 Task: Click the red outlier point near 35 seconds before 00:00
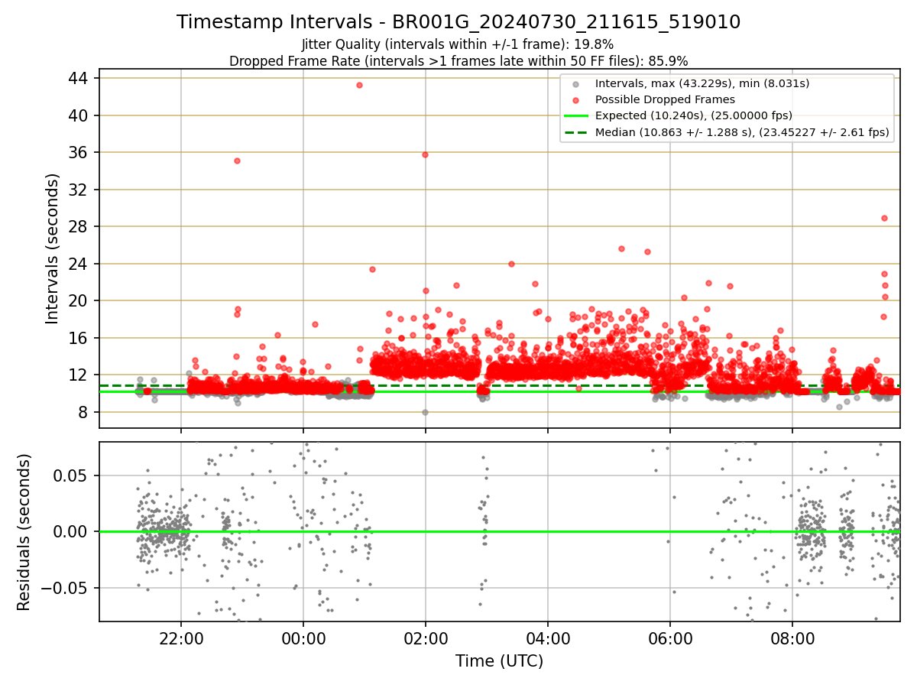tap(237, 161)
